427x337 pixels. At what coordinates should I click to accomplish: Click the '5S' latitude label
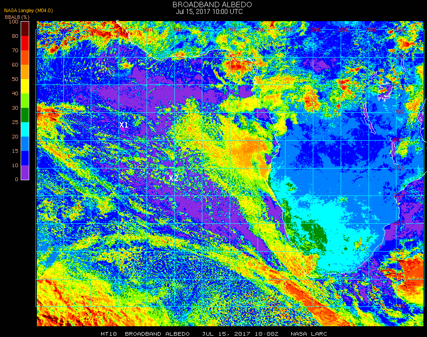tap(400, 112)
